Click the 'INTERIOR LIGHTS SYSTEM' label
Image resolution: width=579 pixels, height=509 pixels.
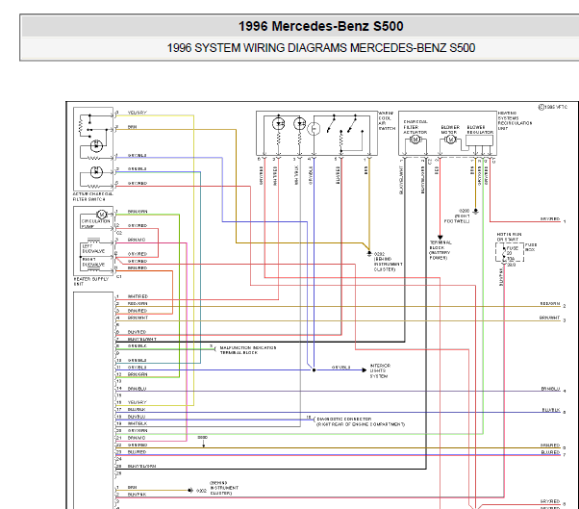(380, 370)
